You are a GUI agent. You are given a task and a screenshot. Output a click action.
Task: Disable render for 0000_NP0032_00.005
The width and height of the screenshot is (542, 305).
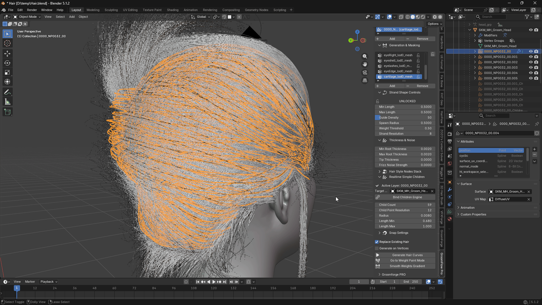pos(536,78)
